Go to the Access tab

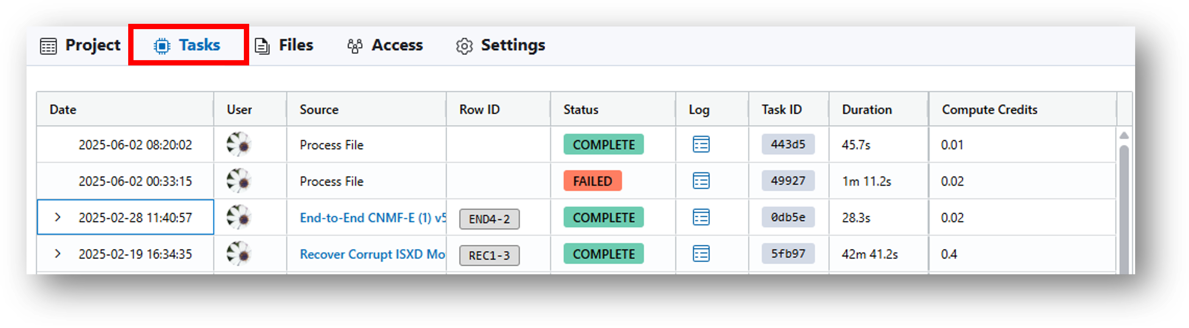pyautogui.click(x=385, y=45)
